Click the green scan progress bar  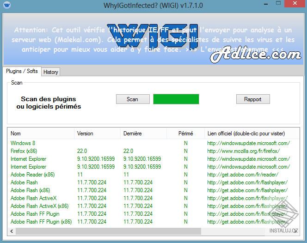click(176, 99)
